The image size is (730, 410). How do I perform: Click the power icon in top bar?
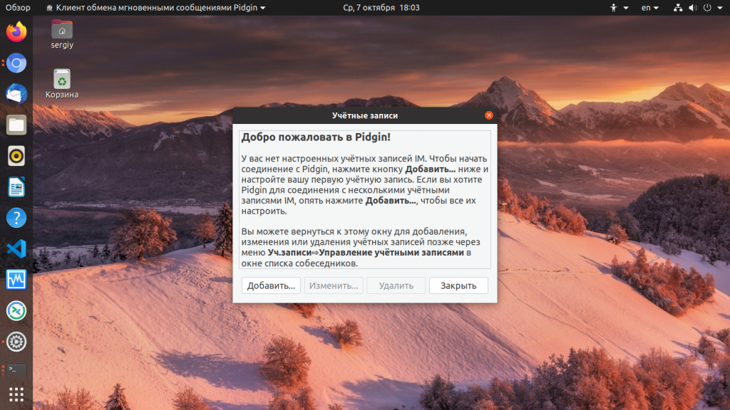tap(707, 7)
